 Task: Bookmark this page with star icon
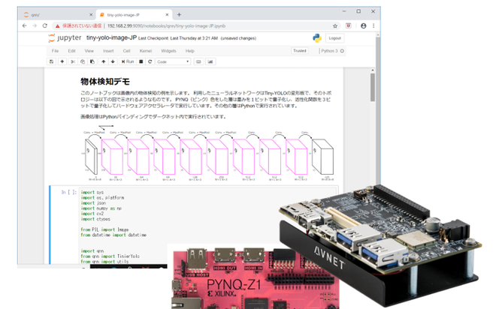(x=335, y=26)
